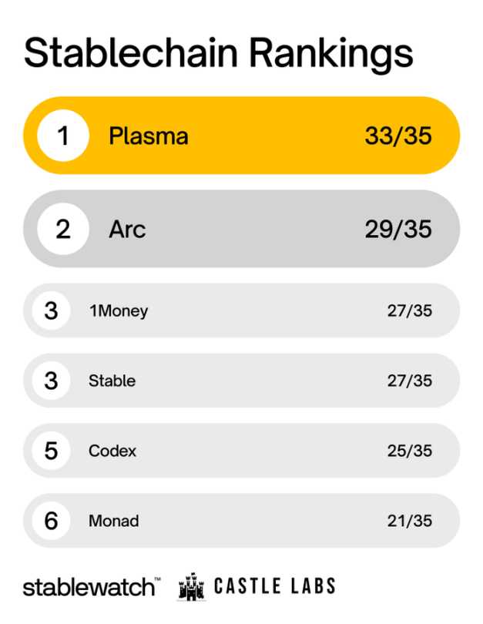Select the 1Money name label
This screenshot has height=624, width=483.
pos(119,311)
